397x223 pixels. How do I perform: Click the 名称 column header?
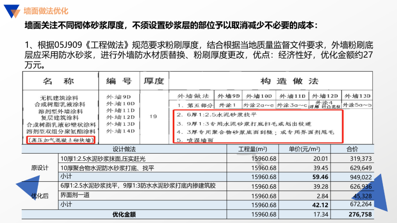[58, 81]
